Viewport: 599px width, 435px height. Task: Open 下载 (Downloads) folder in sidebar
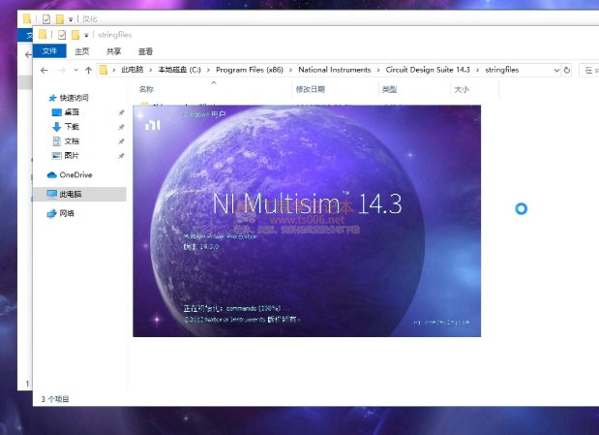point(73,127)
